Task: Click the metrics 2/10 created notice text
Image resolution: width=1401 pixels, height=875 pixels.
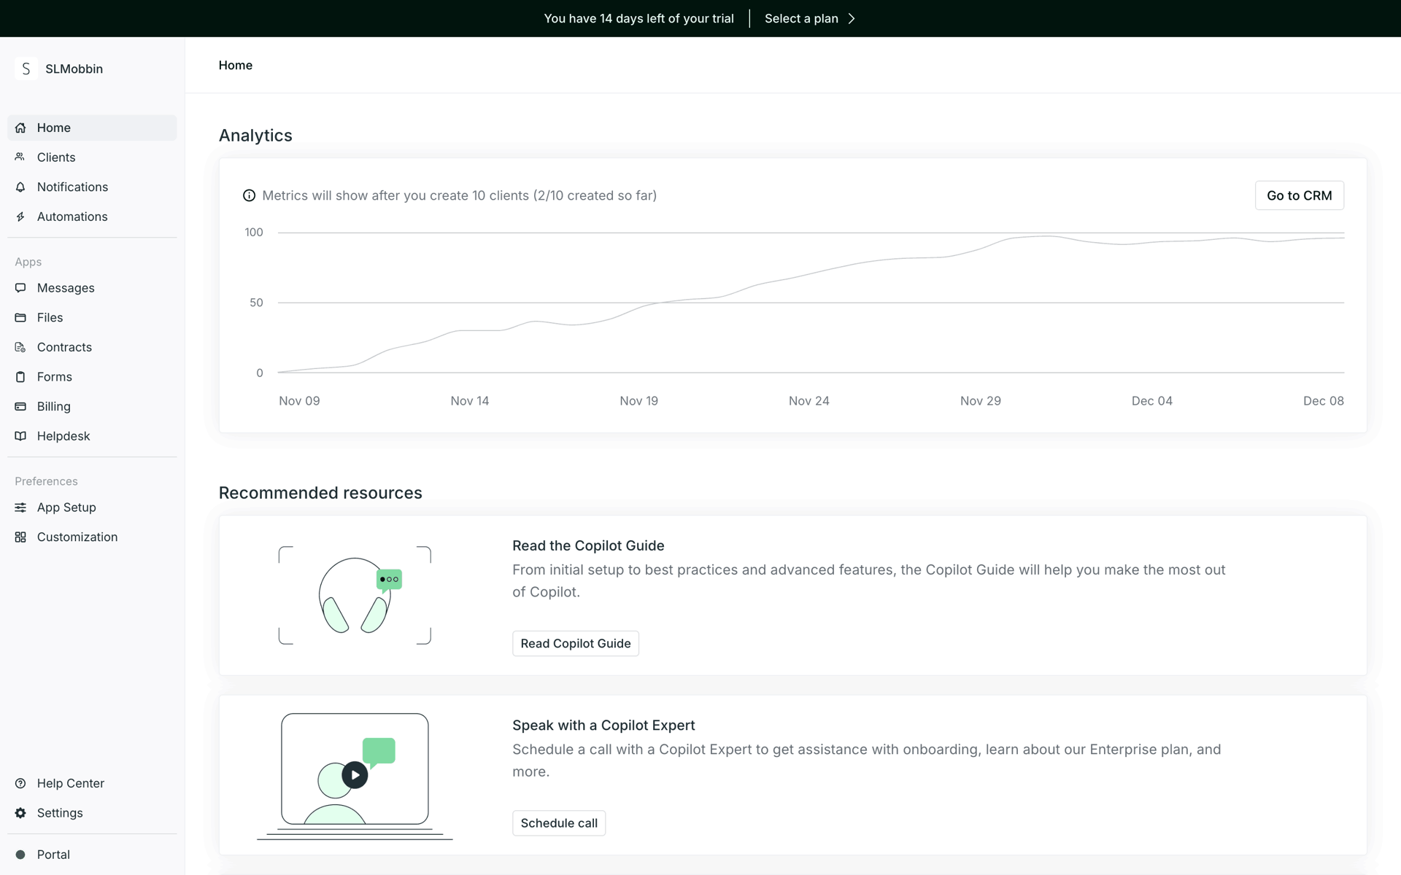Action: click(460, 195)
